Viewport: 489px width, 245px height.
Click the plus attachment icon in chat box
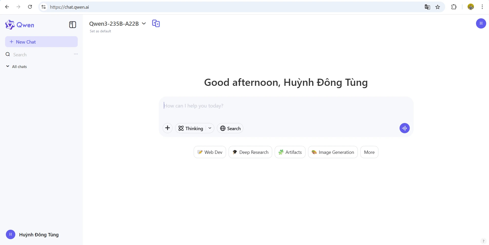pyautogui.click(x=167, y=128)
